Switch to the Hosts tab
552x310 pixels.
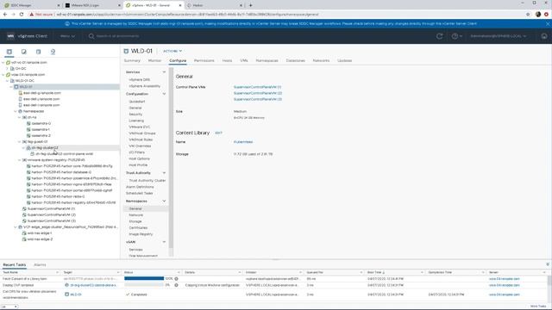tap(227, 60)
